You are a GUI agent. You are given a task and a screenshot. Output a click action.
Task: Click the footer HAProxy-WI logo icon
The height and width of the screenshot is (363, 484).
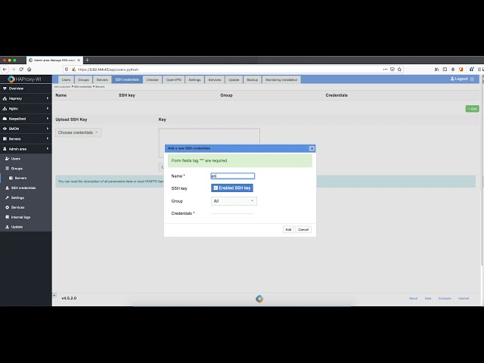[259, 299]
